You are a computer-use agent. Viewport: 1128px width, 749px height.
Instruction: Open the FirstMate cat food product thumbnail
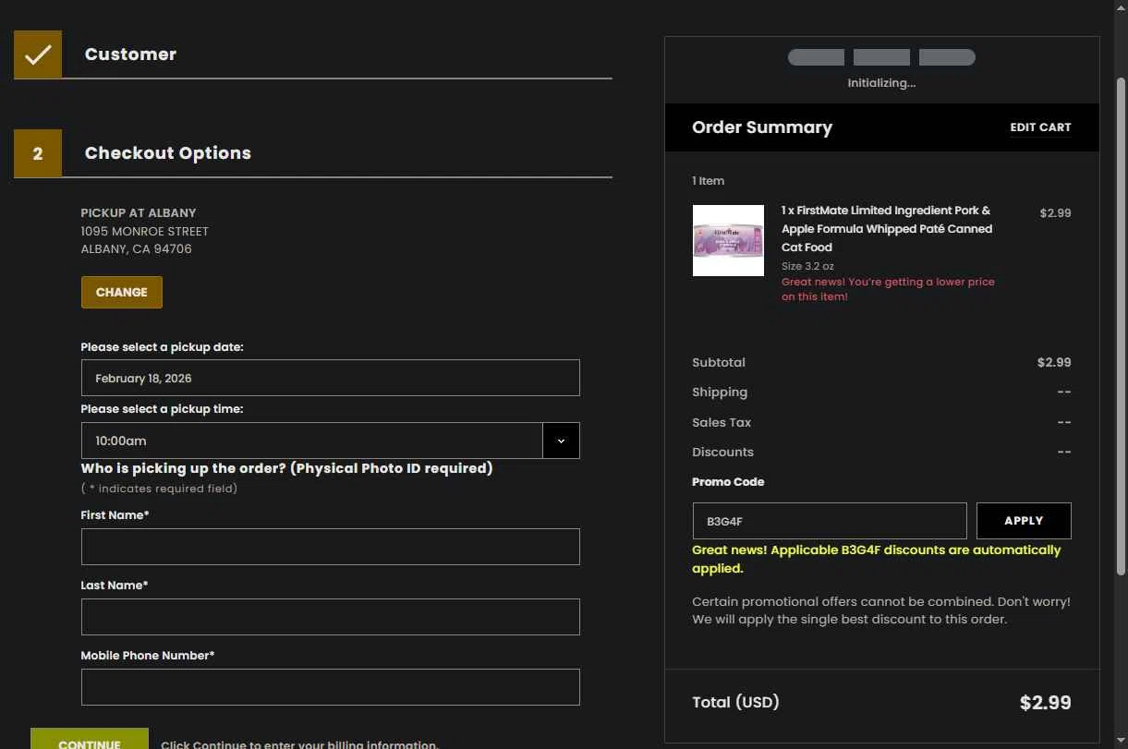[x=728, y=240]
